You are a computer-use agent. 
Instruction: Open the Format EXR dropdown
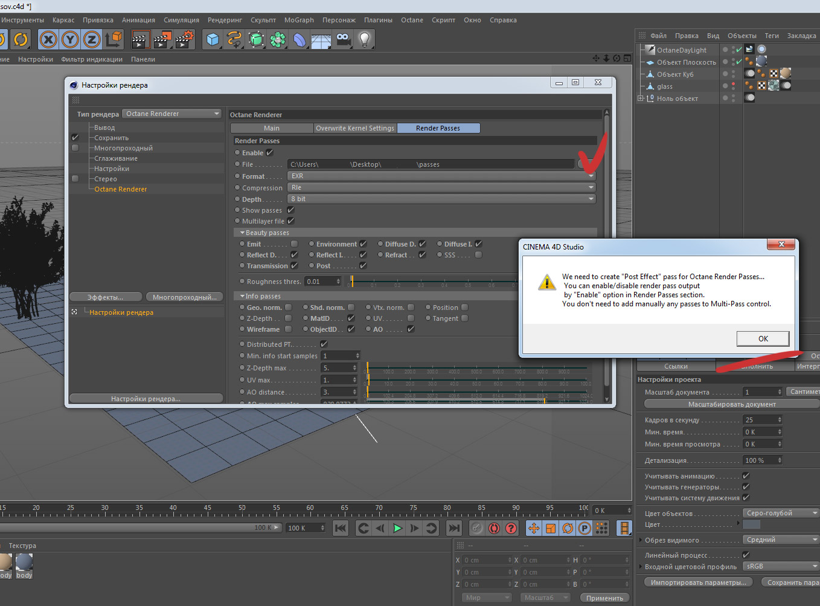point(441,176)
